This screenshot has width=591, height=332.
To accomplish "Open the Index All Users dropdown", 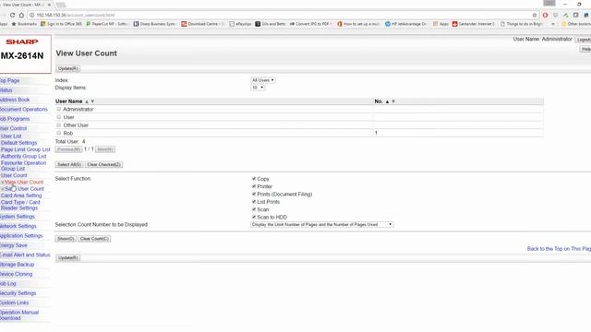I will click(x=262, y=80).
